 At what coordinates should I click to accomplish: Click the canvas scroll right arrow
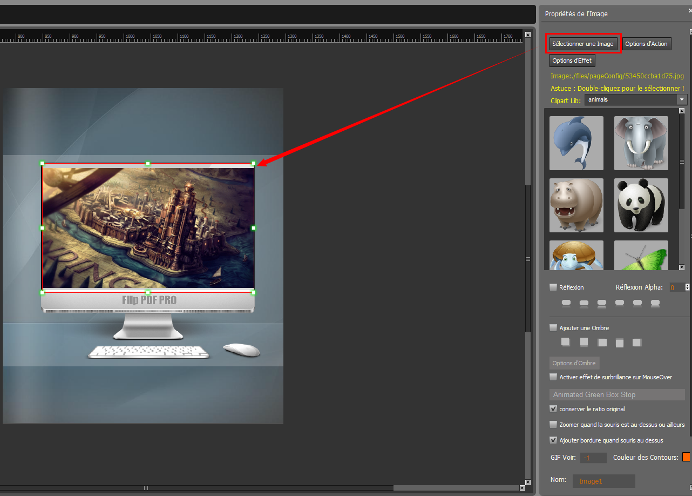pyautogui.click(x=522, y=488)
